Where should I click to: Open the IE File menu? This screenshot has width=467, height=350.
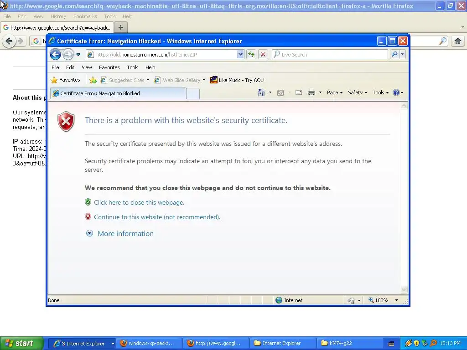(x=55, y=67)
